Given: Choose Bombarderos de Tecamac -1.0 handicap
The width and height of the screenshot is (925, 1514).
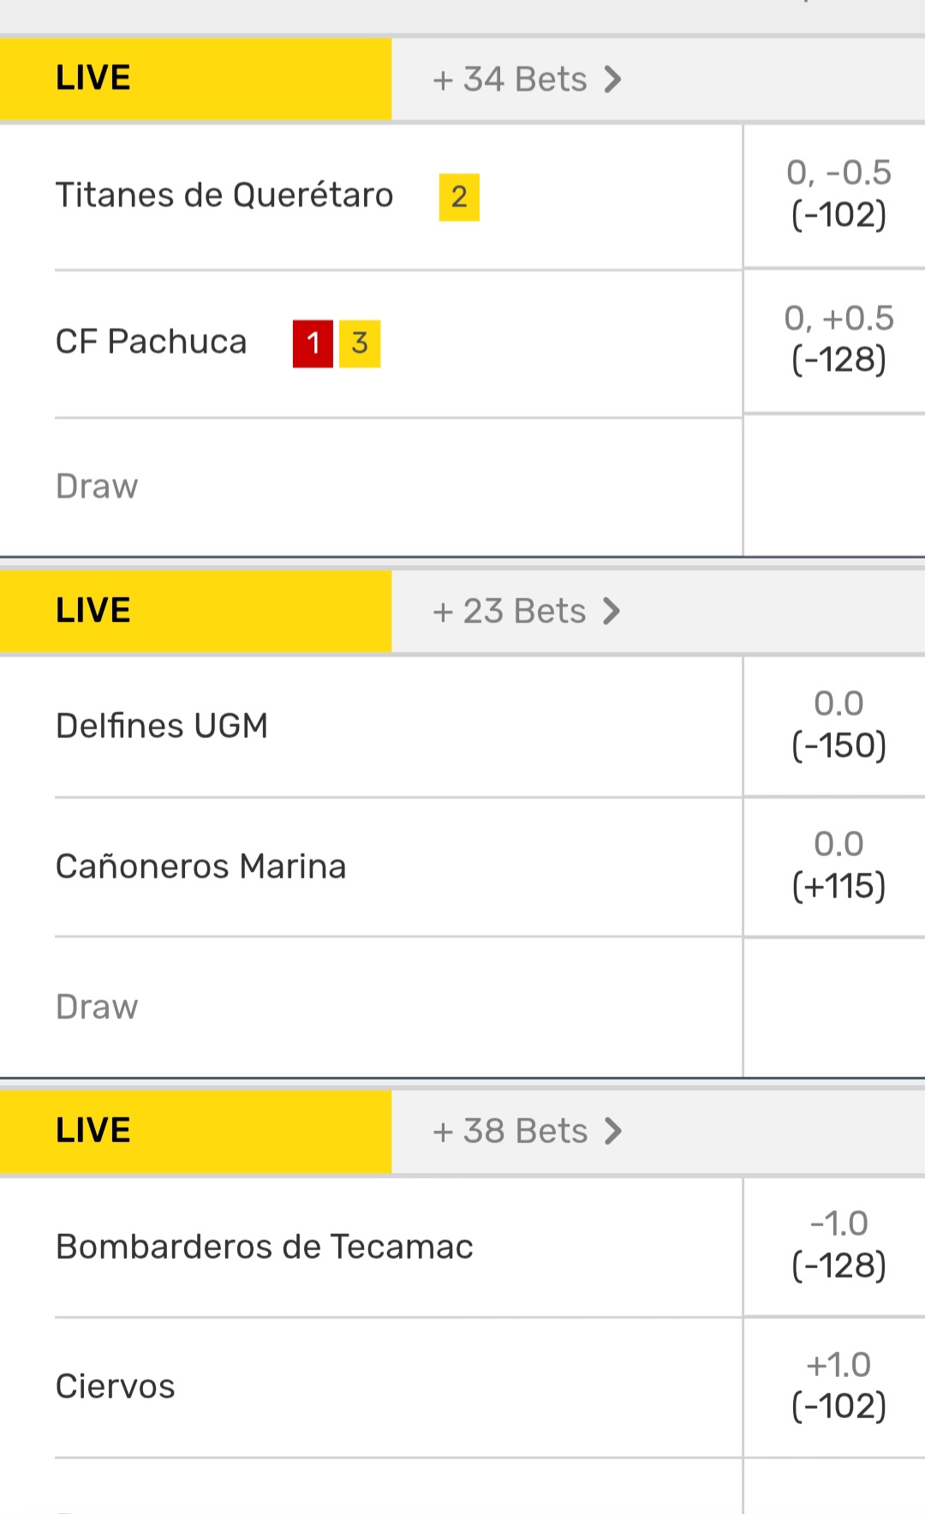Looking at the screenshot, I should [x=838, y=1245].
